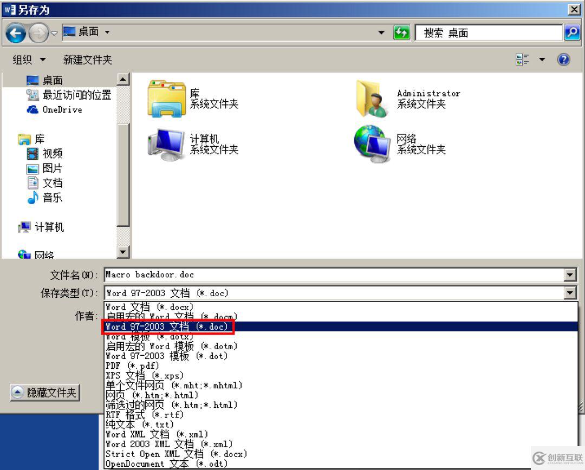Change view with the view mode icon
The width and height of the screenshot is (585, 470).
[522, 60]
